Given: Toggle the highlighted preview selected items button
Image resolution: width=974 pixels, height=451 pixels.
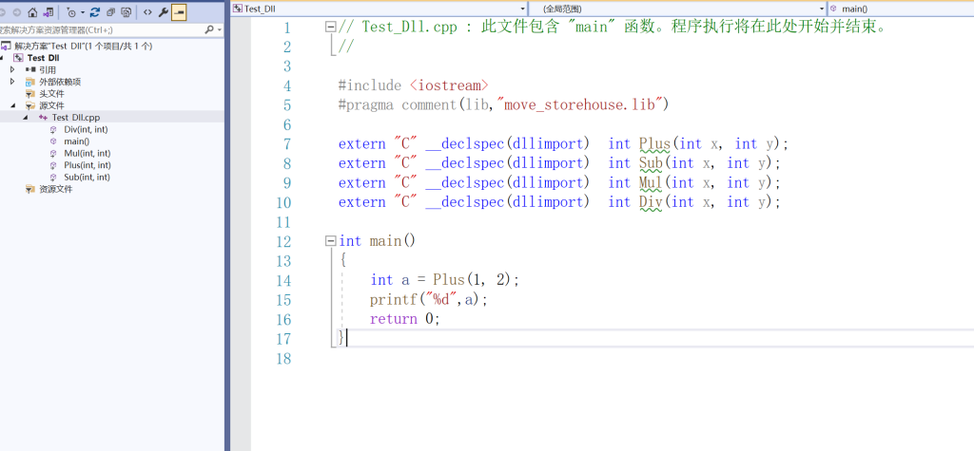Looking at the screenshot, I should click(179, 12).
